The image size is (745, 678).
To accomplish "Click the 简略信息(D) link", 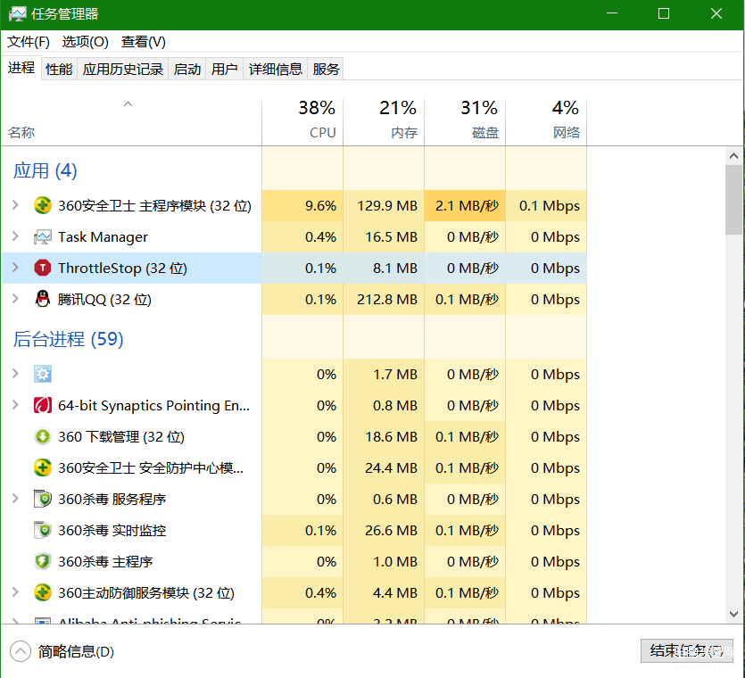I will [76, 651].
